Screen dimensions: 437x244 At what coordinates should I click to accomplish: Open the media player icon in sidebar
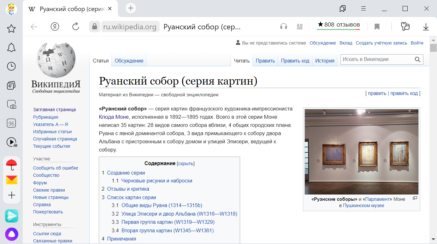(12, 142)
